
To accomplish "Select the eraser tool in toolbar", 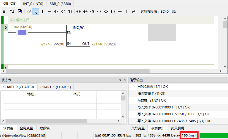I will (28, 12).
